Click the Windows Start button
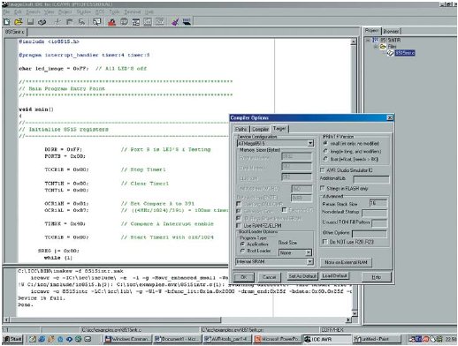The height and width of the screenshot is (346, 458). pos(13,339)
